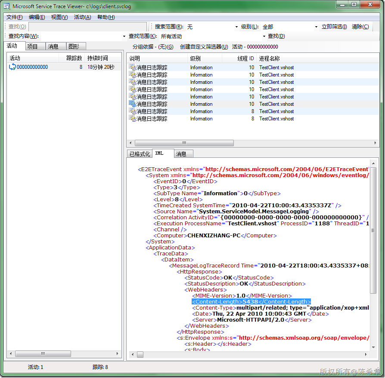Open the 编辑(E) menu
This screenshot has width=385, height=378.
pos(37,17)
